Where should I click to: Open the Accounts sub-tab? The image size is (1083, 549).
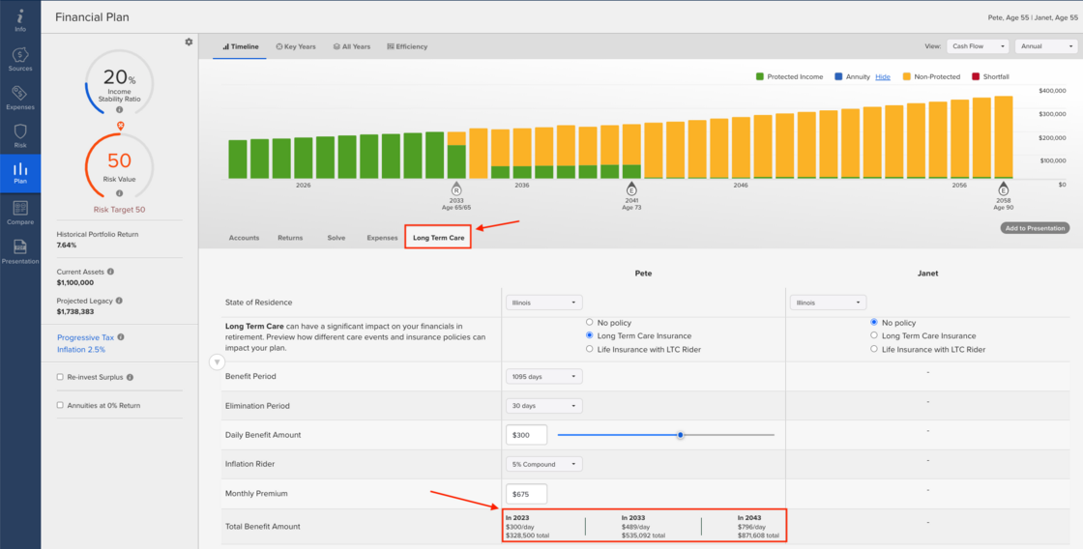[244, 238]
